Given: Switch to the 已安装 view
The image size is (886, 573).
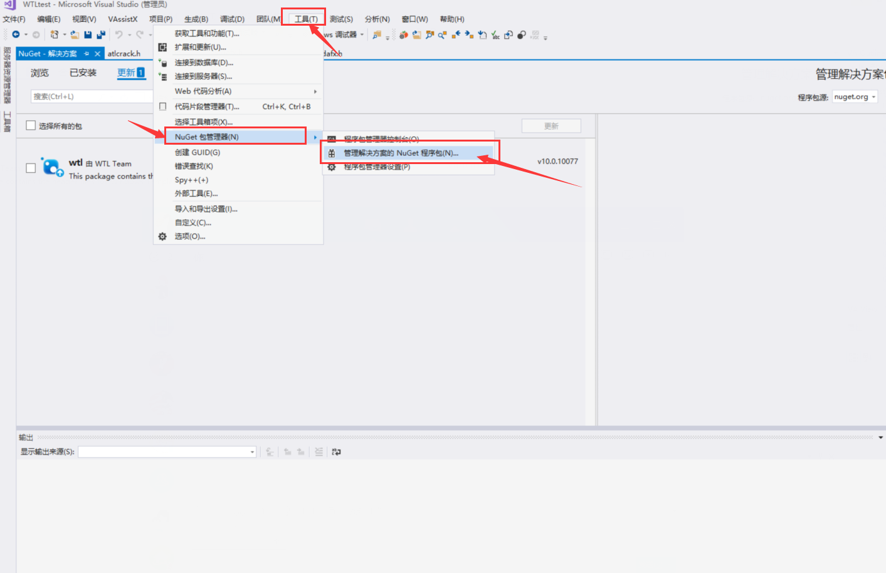Looking at the screenshot, I should 82,72.
